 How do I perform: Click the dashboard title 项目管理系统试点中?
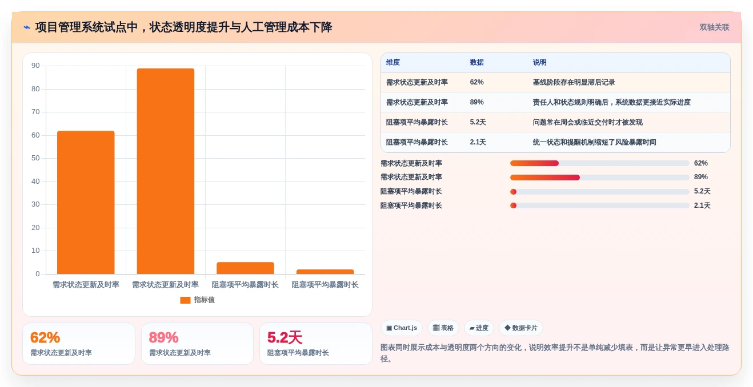point(183,27)
